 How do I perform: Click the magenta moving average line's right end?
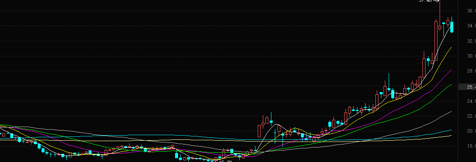click(451, 70)
